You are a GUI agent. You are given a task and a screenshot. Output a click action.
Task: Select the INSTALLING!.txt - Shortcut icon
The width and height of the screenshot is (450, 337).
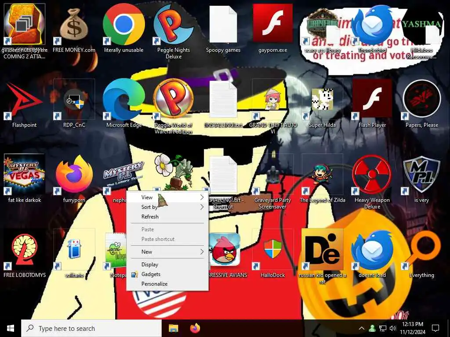coord(223,178)
